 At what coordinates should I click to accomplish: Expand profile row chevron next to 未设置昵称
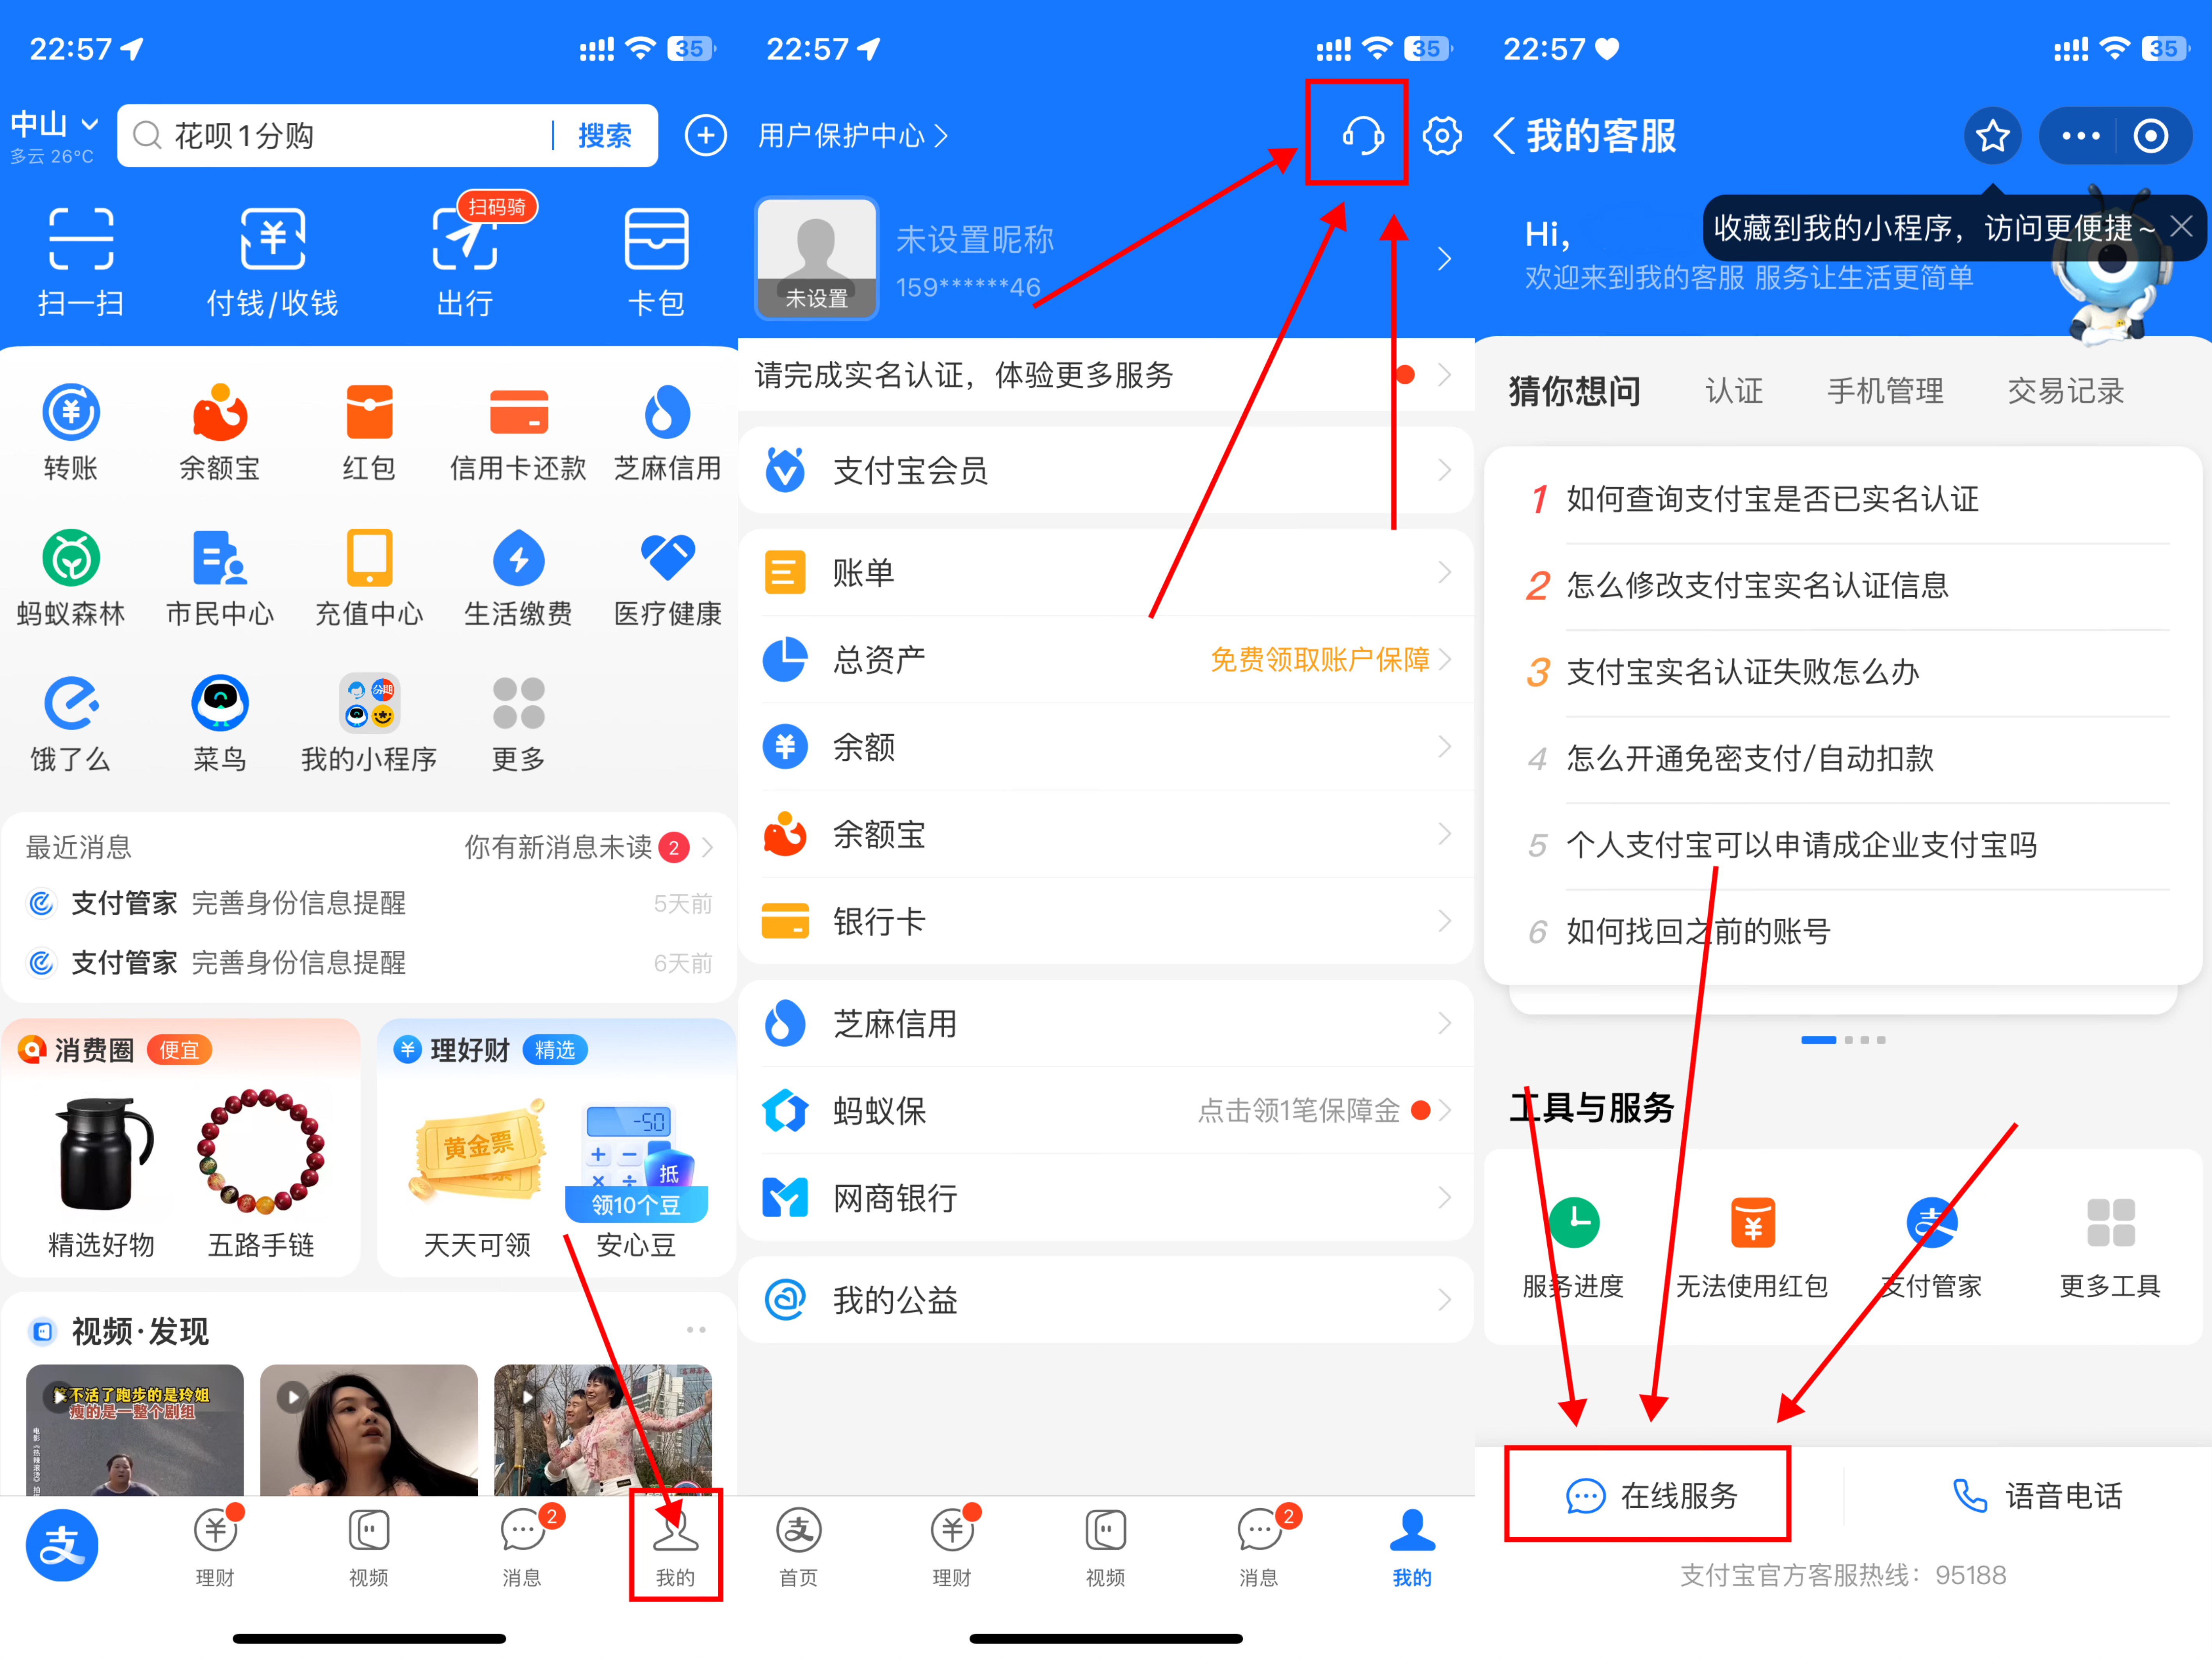coord(1444,259)
